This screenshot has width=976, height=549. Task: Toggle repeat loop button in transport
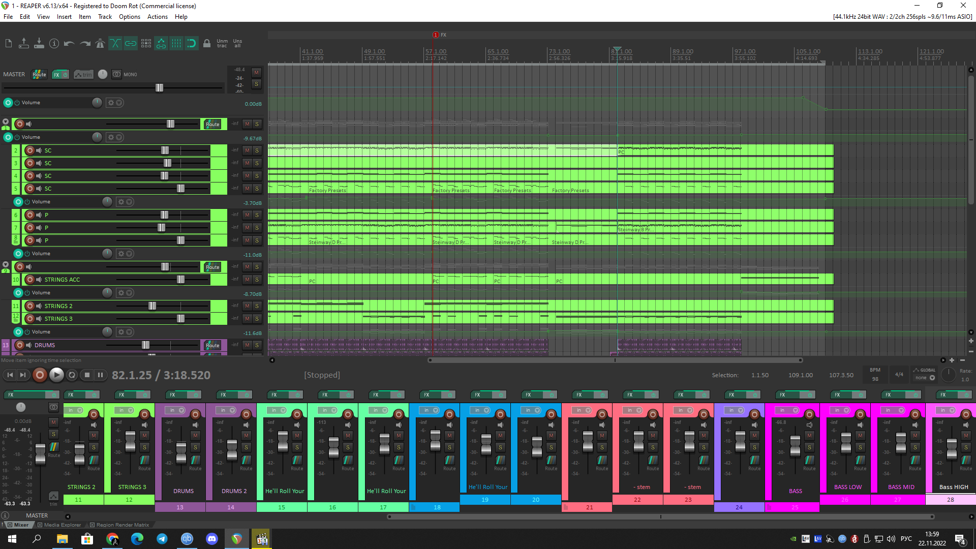(72, 375)
